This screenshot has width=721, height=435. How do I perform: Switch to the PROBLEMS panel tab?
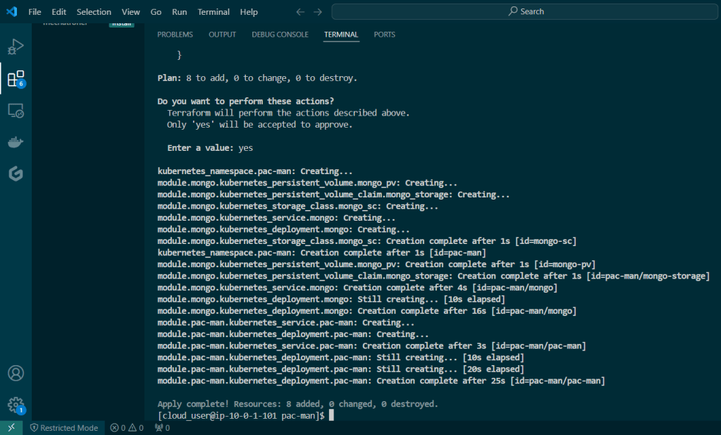coord(175,35)
